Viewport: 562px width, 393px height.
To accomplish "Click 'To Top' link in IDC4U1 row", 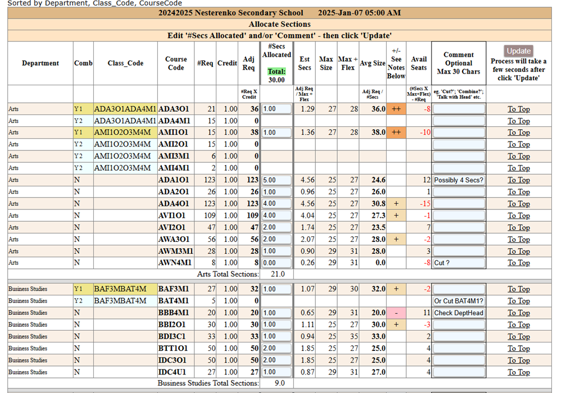I will [x=518, y=372].
